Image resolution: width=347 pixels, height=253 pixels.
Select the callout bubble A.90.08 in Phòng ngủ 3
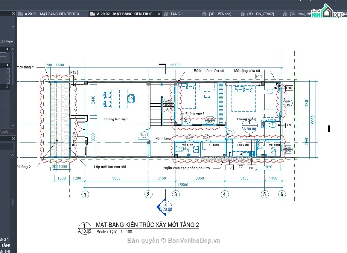[x=249, y=125]
